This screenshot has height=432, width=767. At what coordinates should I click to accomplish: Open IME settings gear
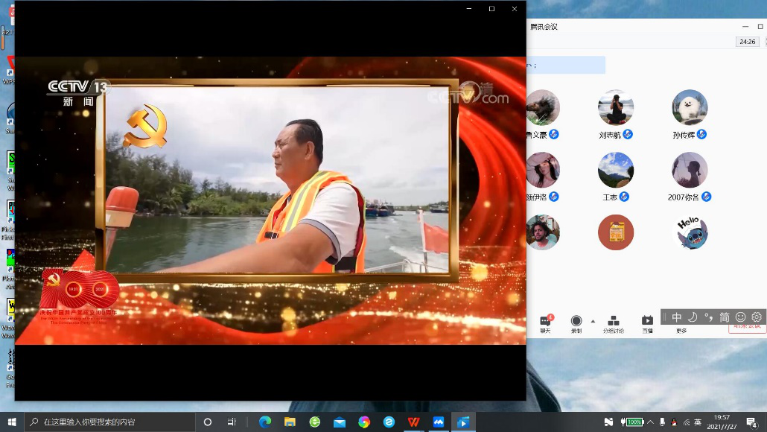[x=757, y=317]
